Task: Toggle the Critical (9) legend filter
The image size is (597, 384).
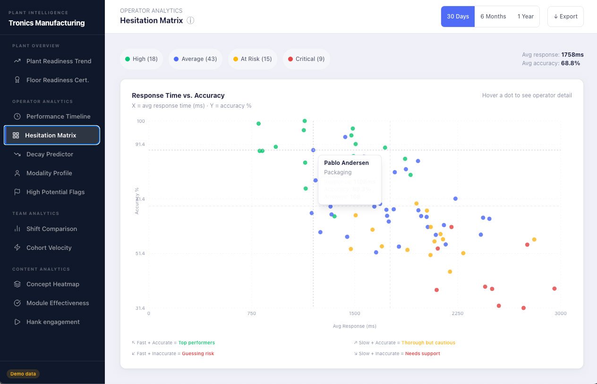Action: (x=306, y=59)
